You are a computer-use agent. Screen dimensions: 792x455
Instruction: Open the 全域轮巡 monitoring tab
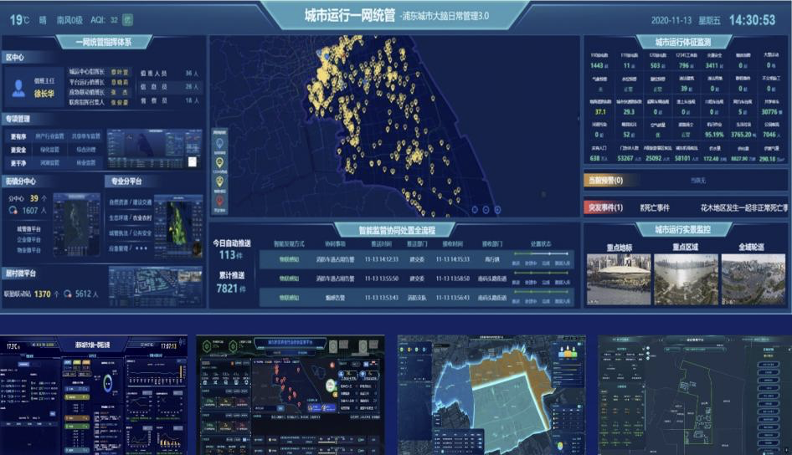click(x=751, y=247)
